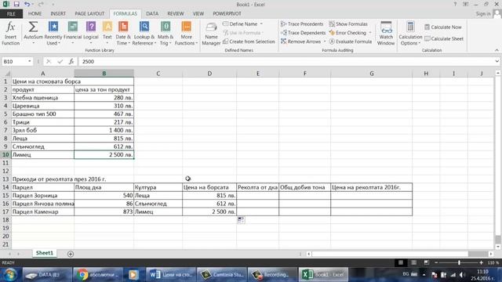Switch to Page Layout view
Viewport: 502px width, 282px height.
click(413, 262)
